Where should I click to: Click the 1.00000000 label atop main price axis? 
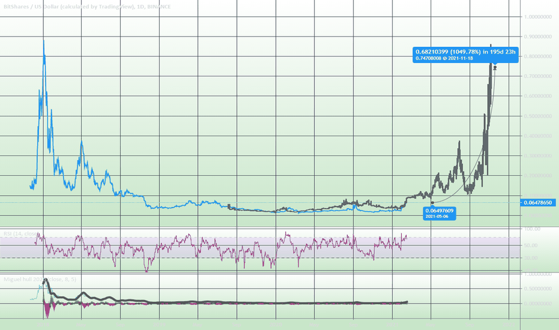(538, 17)
